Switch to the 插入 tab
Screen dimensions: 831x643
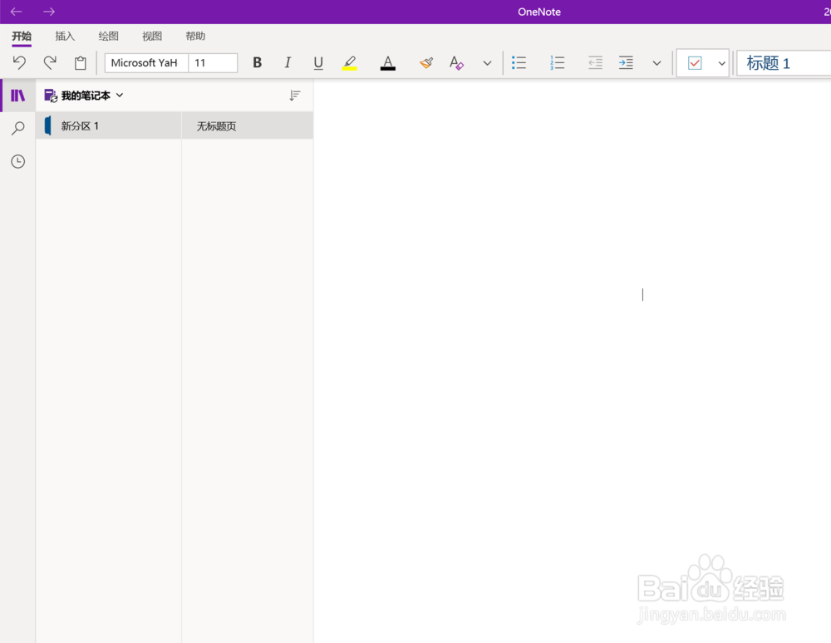(x=65, y=36)
